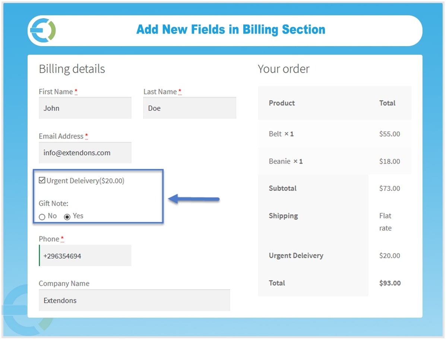Select the Gift Note "No" radio button

pos(42,217)
